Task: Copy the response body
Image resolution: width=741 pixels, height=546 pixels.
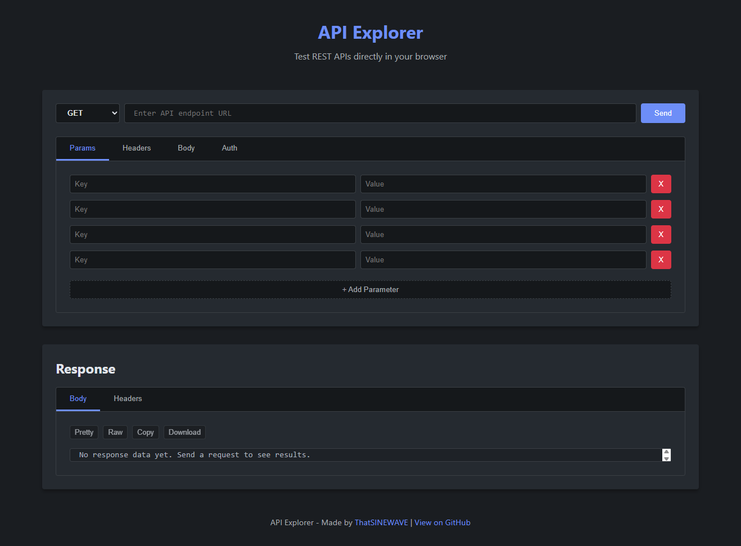Action: point(145,432)
